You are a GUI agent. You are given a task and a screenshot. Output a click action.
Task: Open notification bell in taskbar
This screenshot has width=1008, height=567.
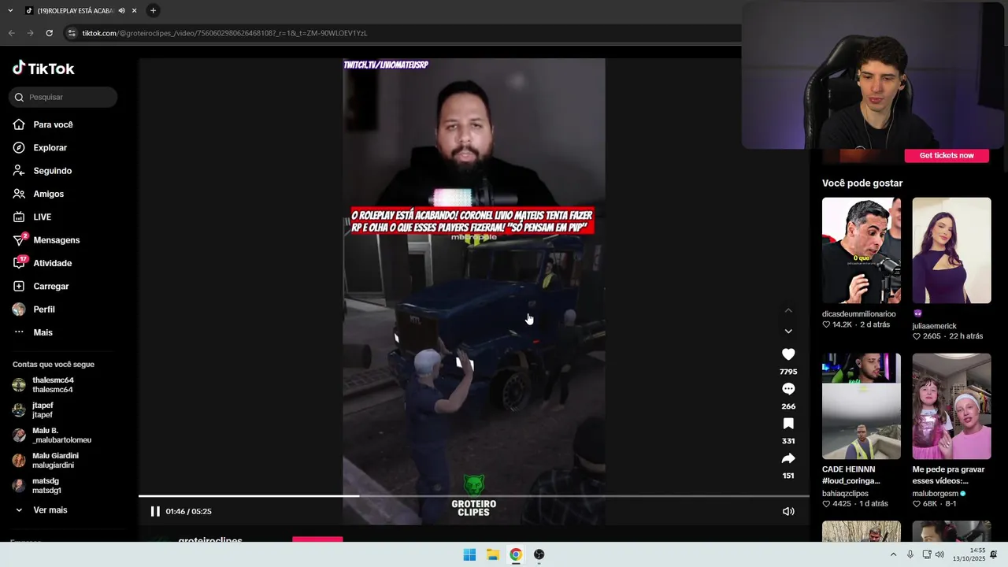tap(994, 554)
